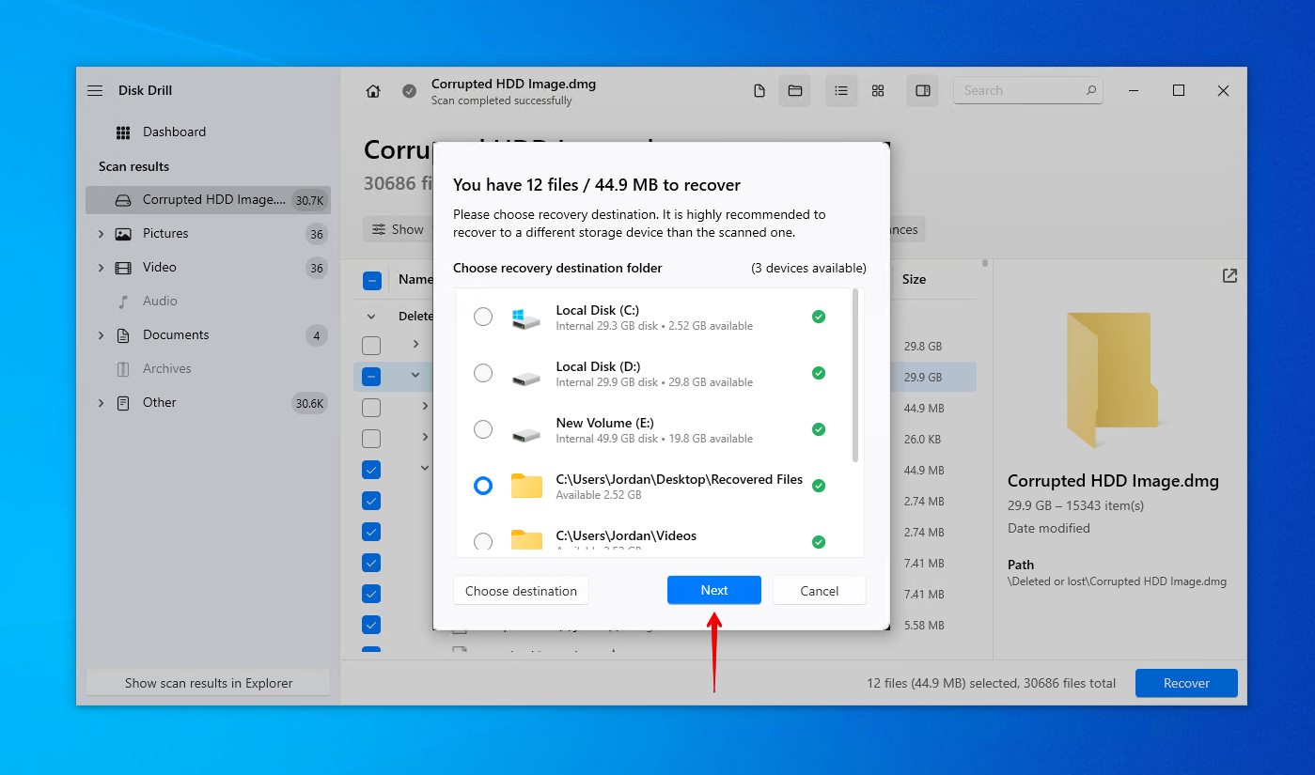The width and height of the screenshot is (1315, 775).
Task: Click the Choose destination button
Action: [x=521, y=591]
